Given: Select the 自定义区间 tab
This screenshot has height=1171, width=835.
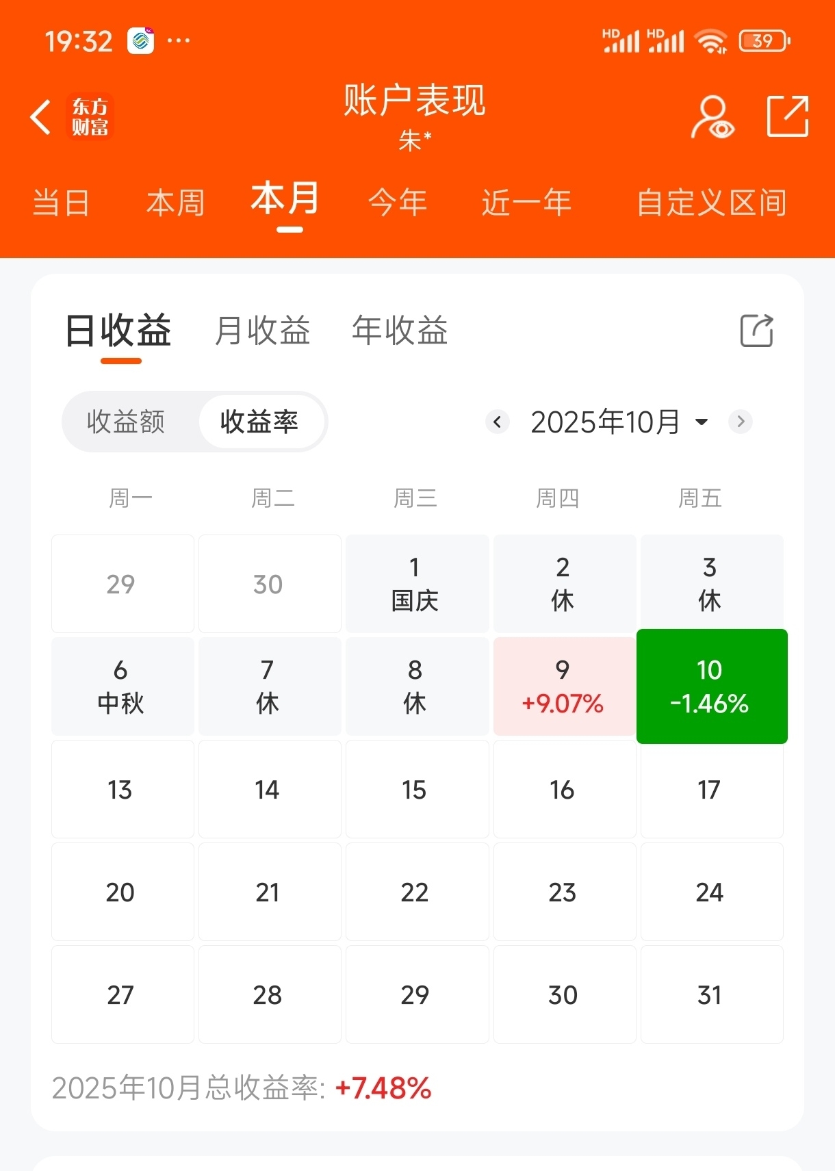Looking at the screenshot, I should pyautogui.click(x=712, y=203).
